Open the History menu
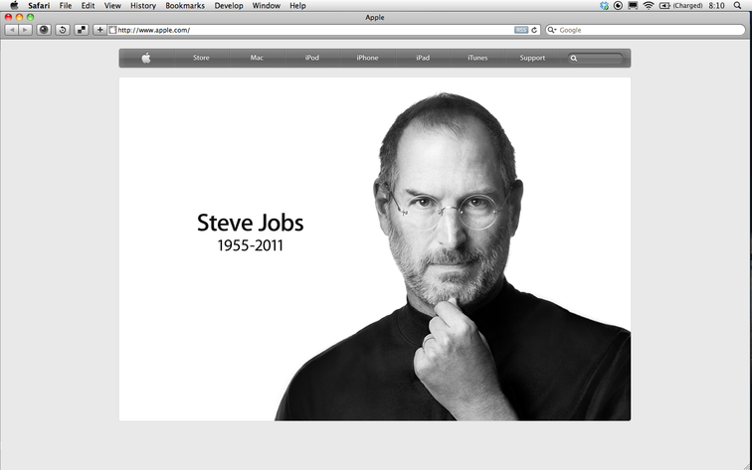Viewport: 752px width, 470px height. point(143,6)
